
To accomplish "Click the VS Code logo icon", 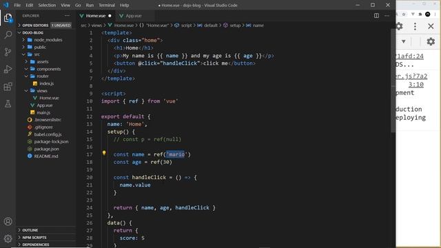I will 6,5.
